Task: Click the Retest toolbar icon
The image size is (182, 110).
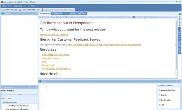Action: [x=57, y=17]
